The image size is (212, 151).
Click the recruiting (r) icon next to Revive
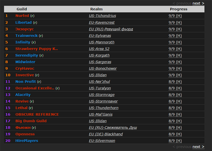(x=32, y=101)
